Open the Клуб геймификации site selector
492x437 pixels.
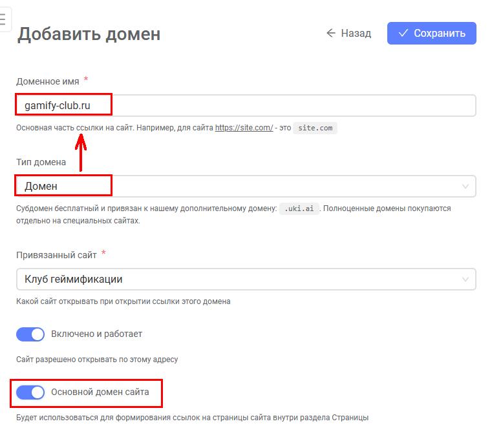click(x=246, y=279)
